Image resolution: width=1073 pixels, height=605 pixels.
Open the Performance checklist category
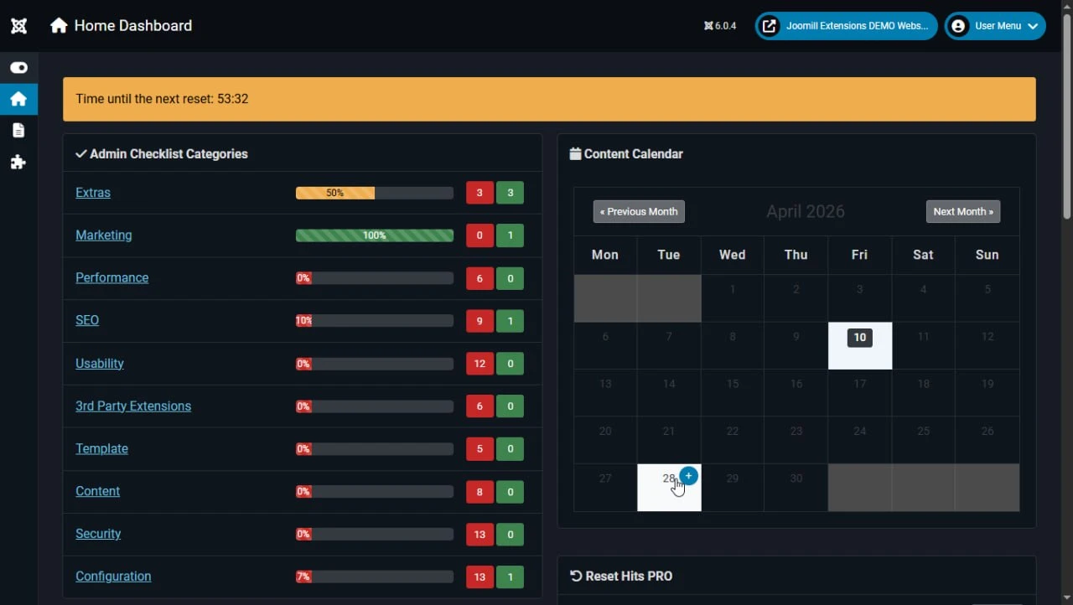[x=112, y=278]
